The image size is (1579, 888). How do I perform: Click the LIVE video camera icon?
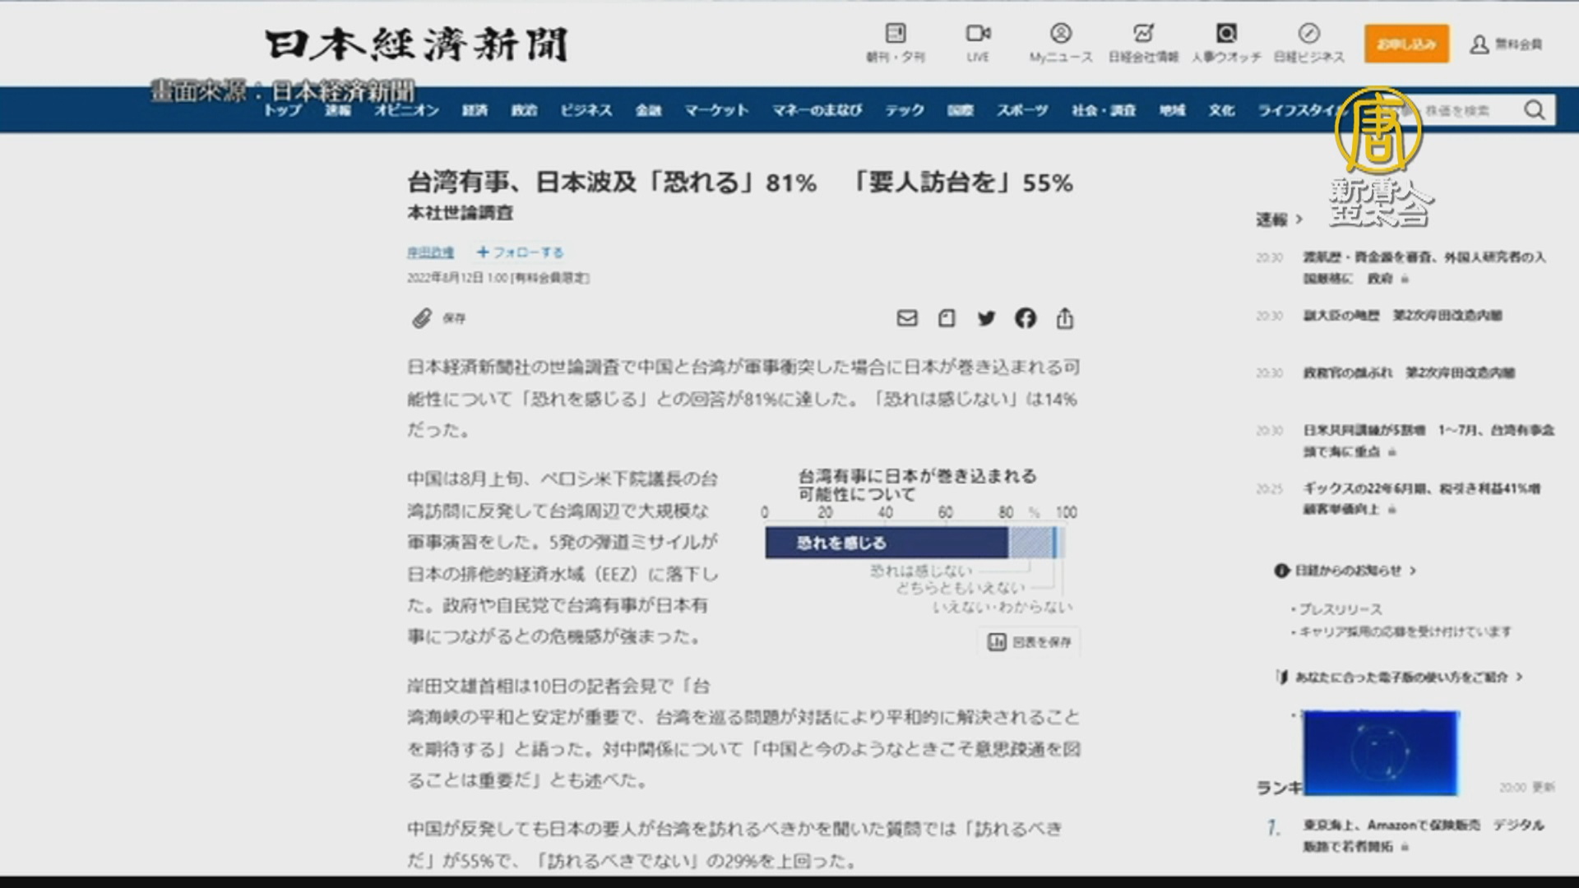[978, 34]
